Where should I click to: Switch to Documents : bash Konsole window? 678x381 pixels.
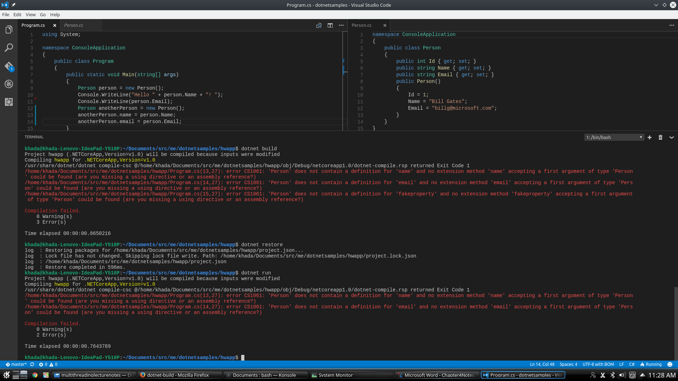(266, 375)
